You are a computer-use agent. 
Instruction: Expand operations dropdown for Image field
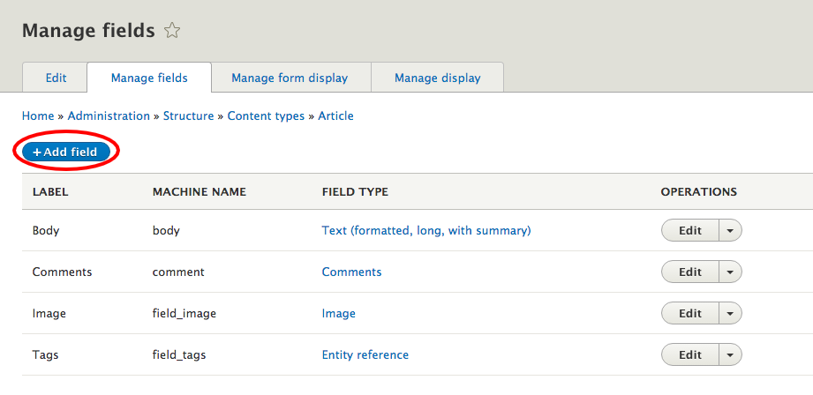click(x=730, y=313)
